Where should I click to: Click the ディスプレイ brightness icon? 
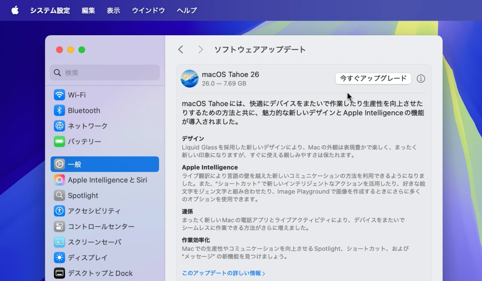(59, 258)
